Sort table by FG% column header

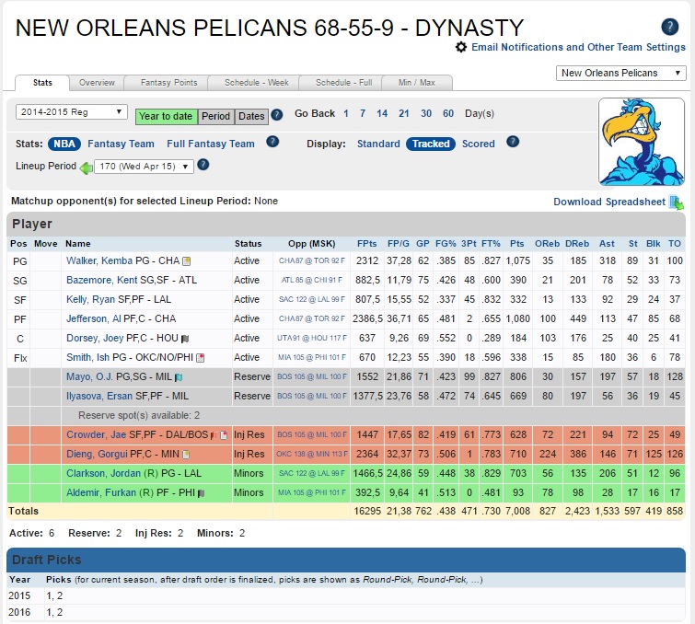click(446, 244)
